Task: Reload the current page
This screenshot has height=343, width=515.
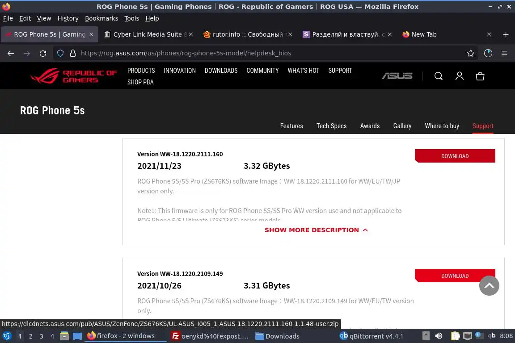Action: click(43, 53)
